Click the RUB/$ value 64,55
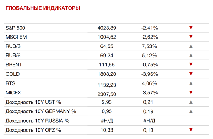The image size is (213, 139). 106,46
